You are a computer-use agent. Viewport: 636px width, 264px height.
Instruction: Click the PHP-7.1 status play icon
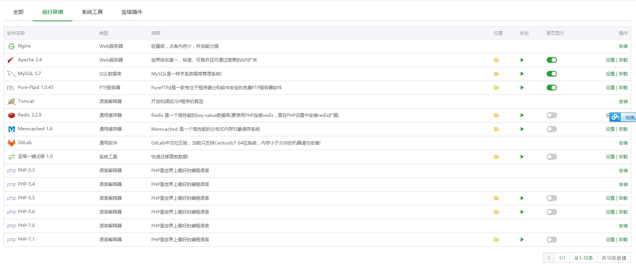(522, 240)
